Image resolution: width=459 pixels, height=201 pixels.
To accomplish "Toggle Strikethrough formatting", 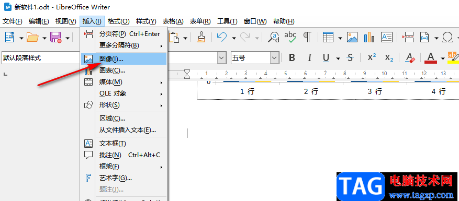I will 350,58.
